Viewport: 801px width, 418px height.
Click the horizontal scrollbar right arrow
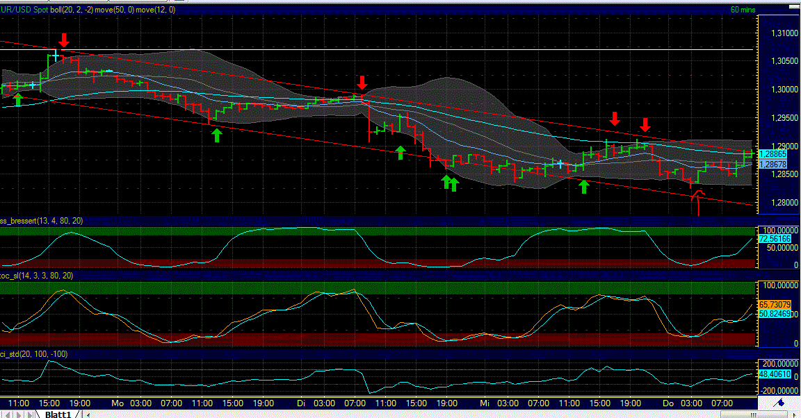point(793,415)
